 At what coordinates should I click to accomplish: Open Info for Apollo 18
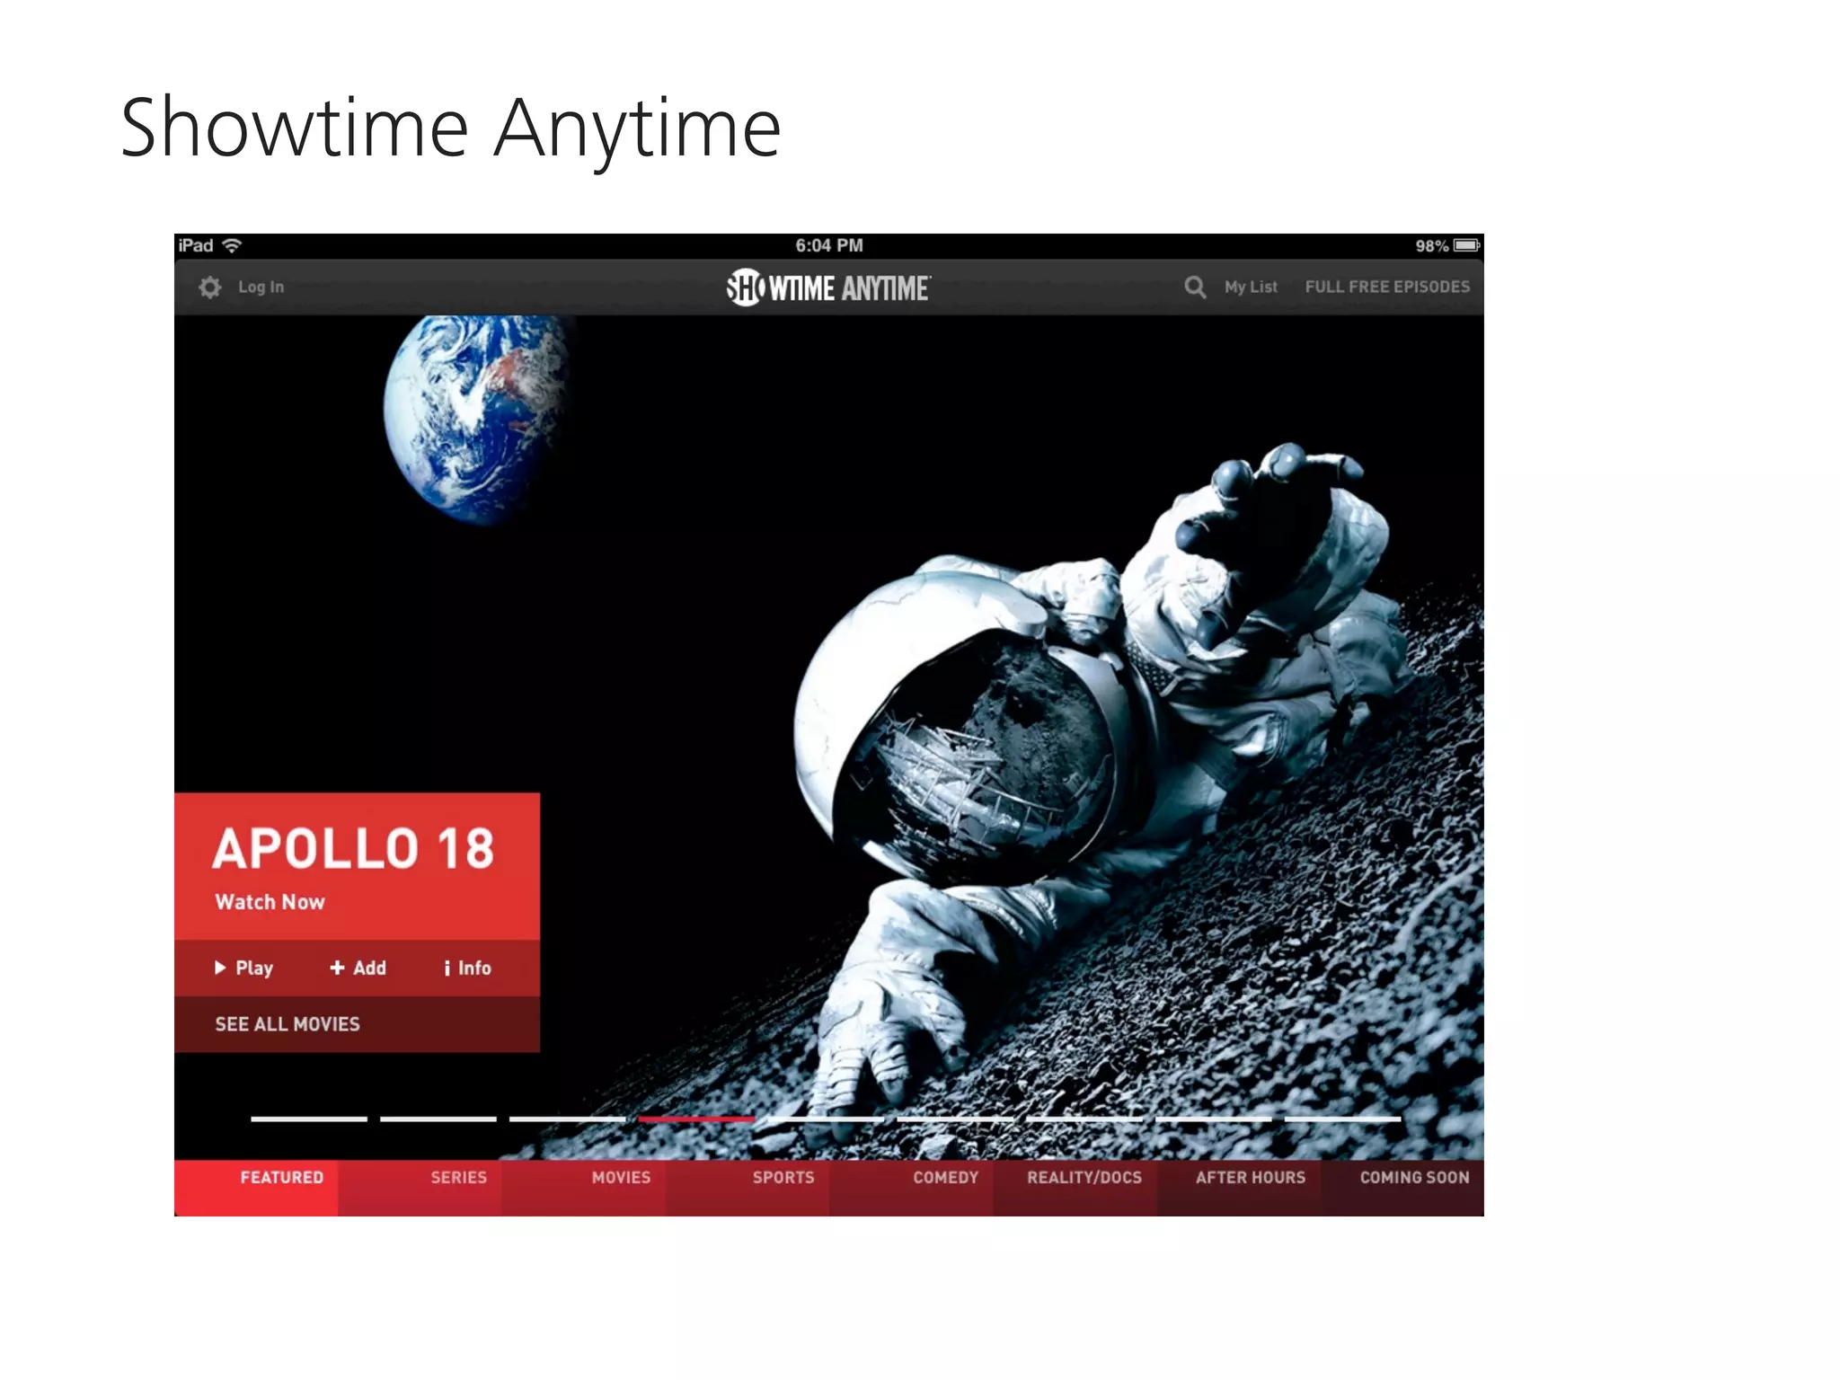[x=467, y=968]
